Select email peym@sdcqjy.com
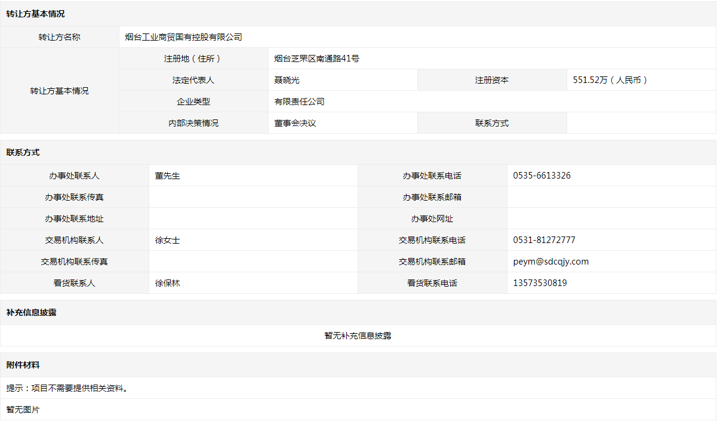The image size is (717, 421). [551, 262]
